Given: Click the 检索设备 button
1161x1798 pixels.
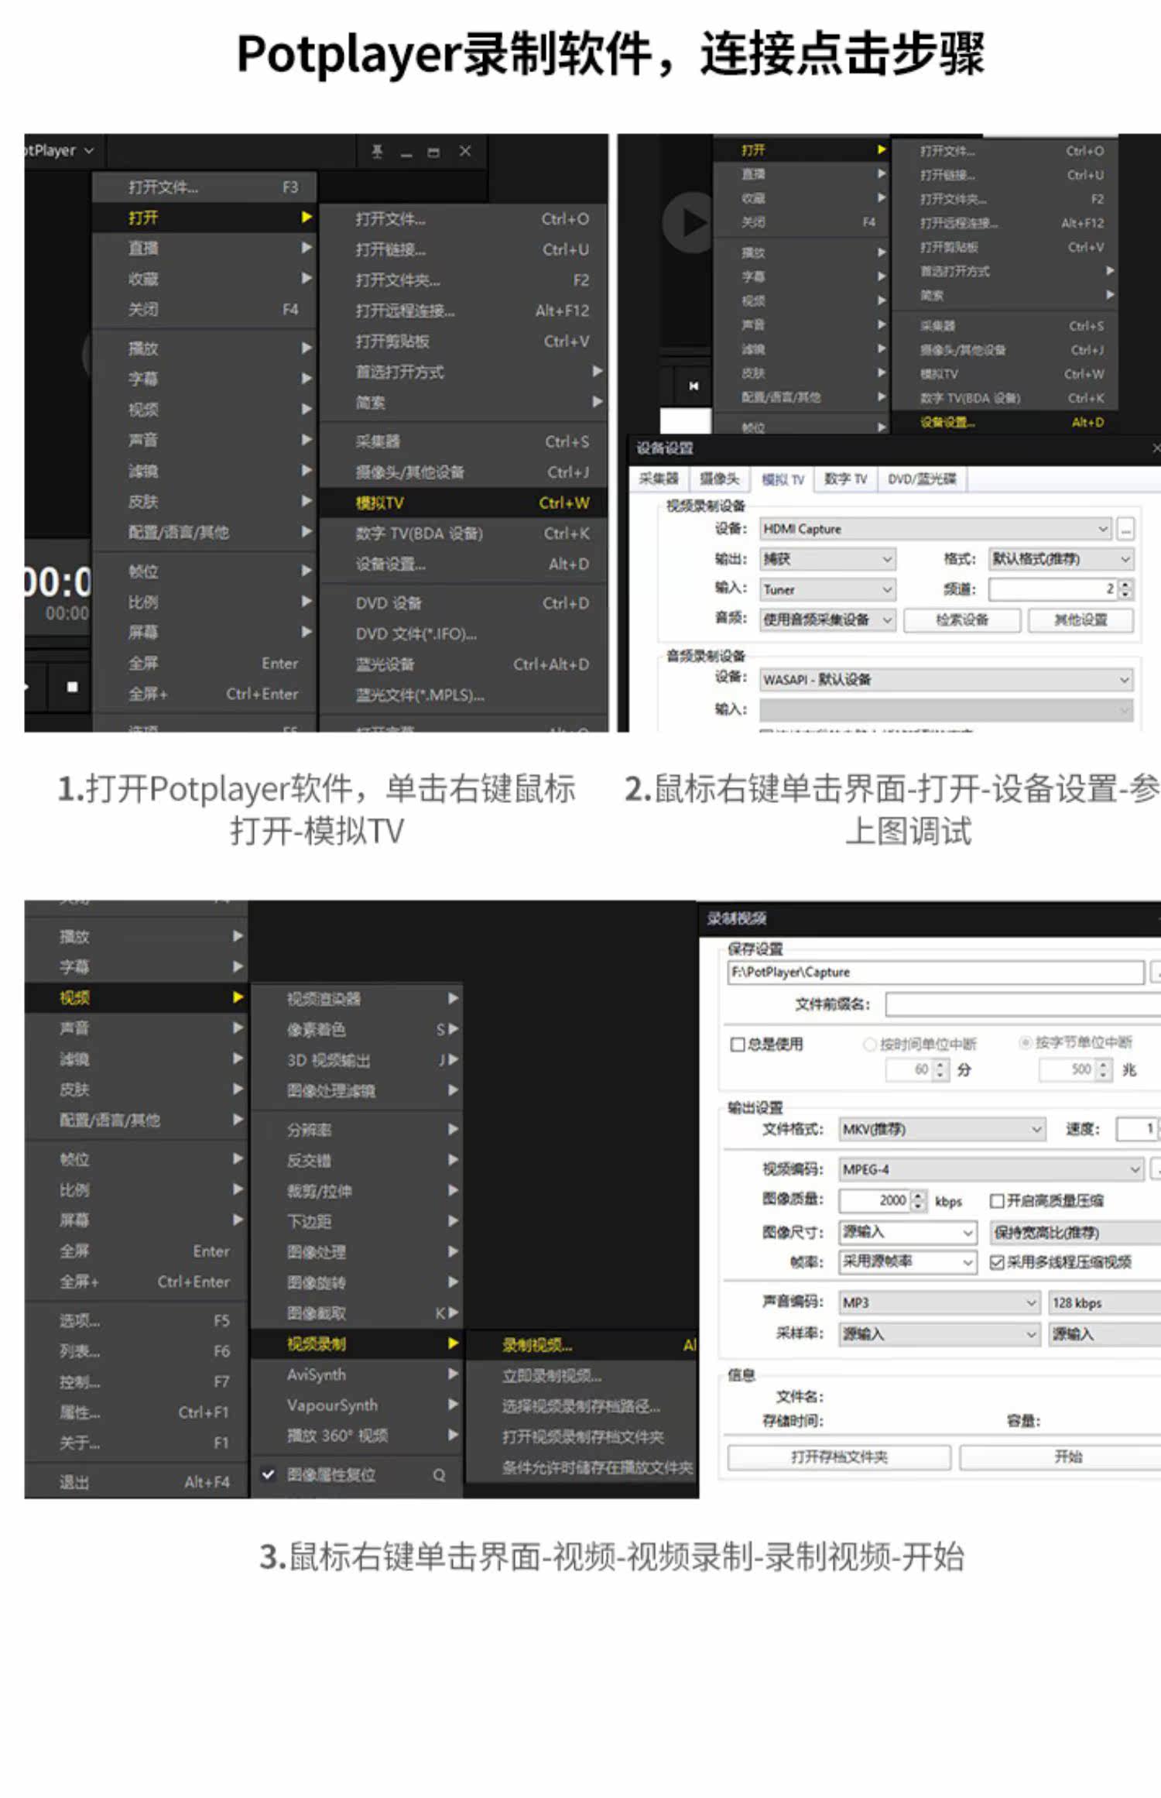Looking at the screenshot, I should coord(962,620).
